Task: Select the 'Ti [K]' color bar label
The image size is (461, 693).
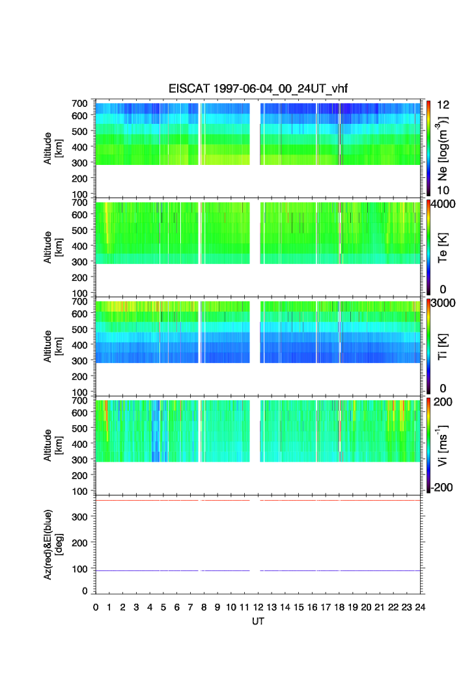Action: tap(443, 347)
